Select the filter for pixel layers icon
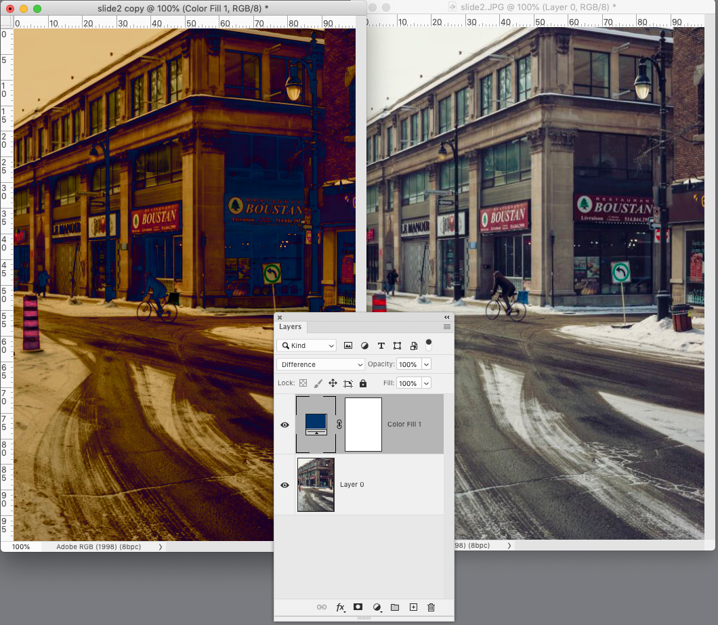718x625 pixels. coord(348,345)
